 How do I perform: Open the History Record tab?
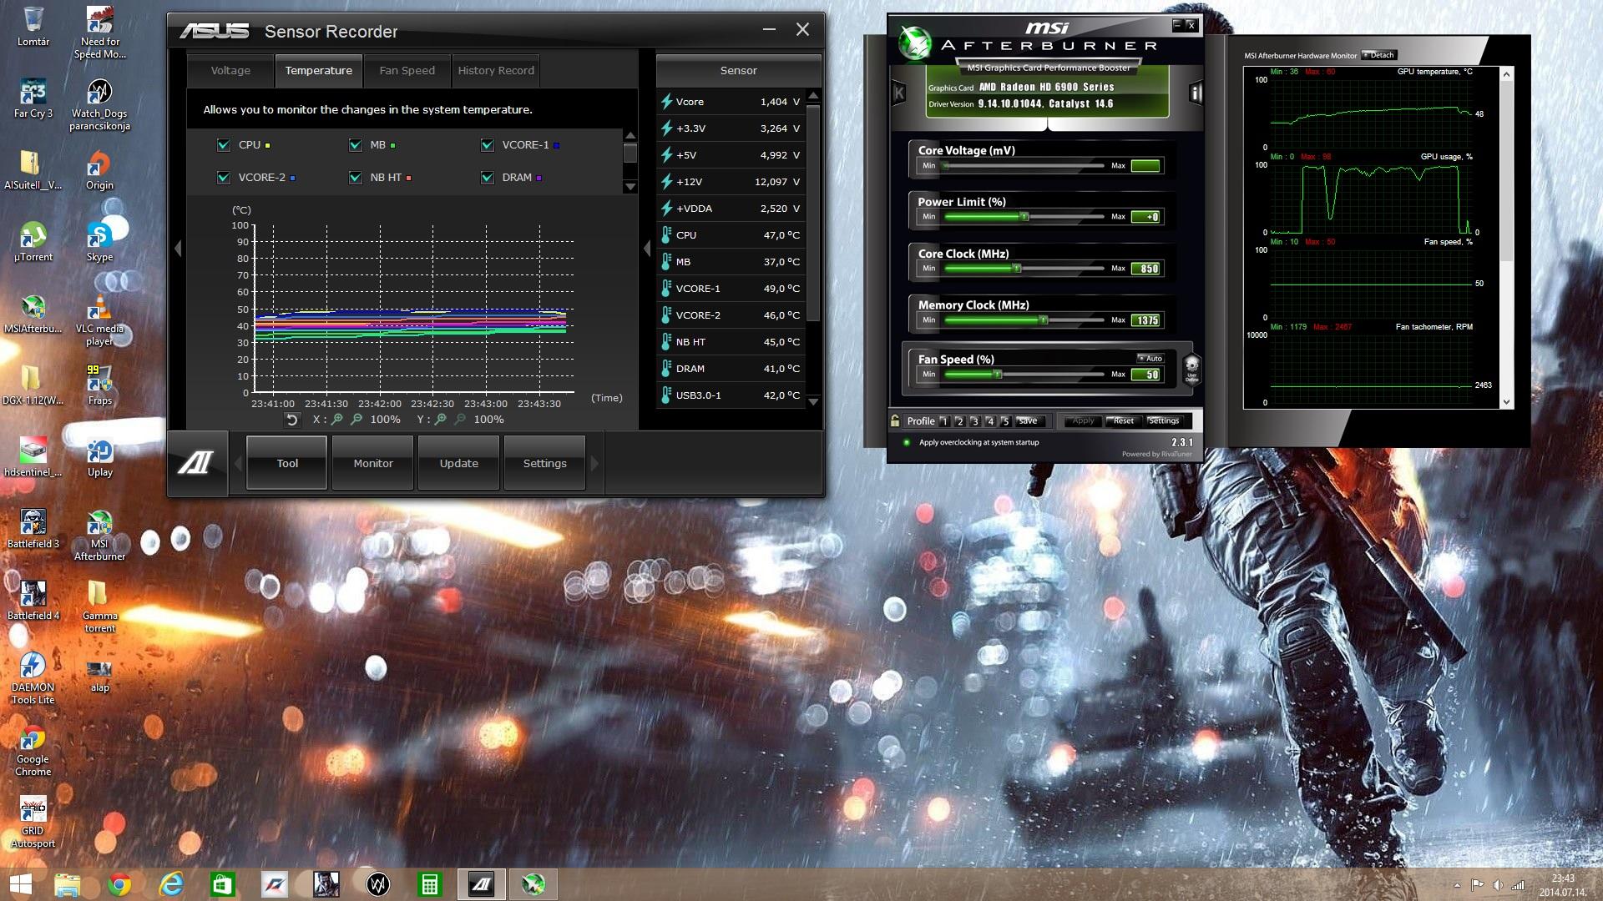coord(496,71)
